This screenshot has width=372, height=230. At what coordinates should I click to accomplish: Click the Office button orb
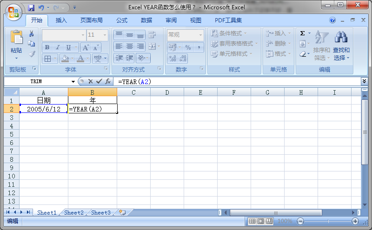click(x=13, y=13)
